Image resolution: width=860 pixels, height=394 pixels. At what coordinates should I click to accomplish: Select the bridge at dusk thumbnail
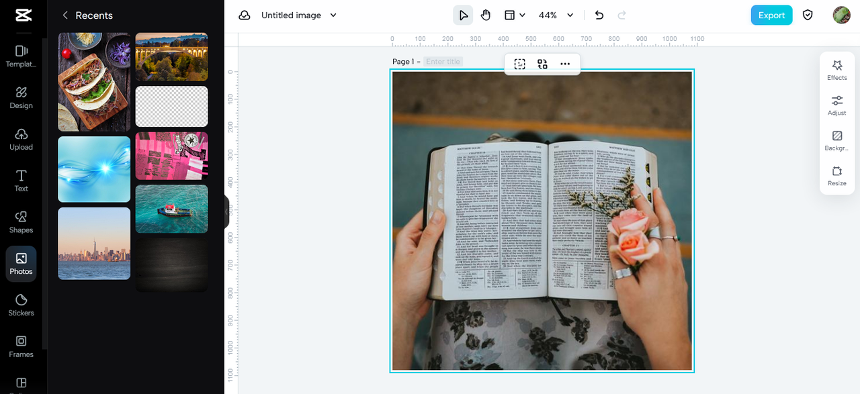tap(172, 57)
